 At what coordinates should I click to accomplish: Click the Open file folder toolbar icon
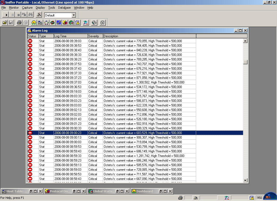pos(5,23)
